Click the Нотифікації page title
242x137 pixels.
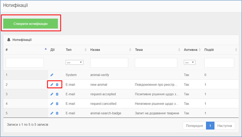point(15,5)
